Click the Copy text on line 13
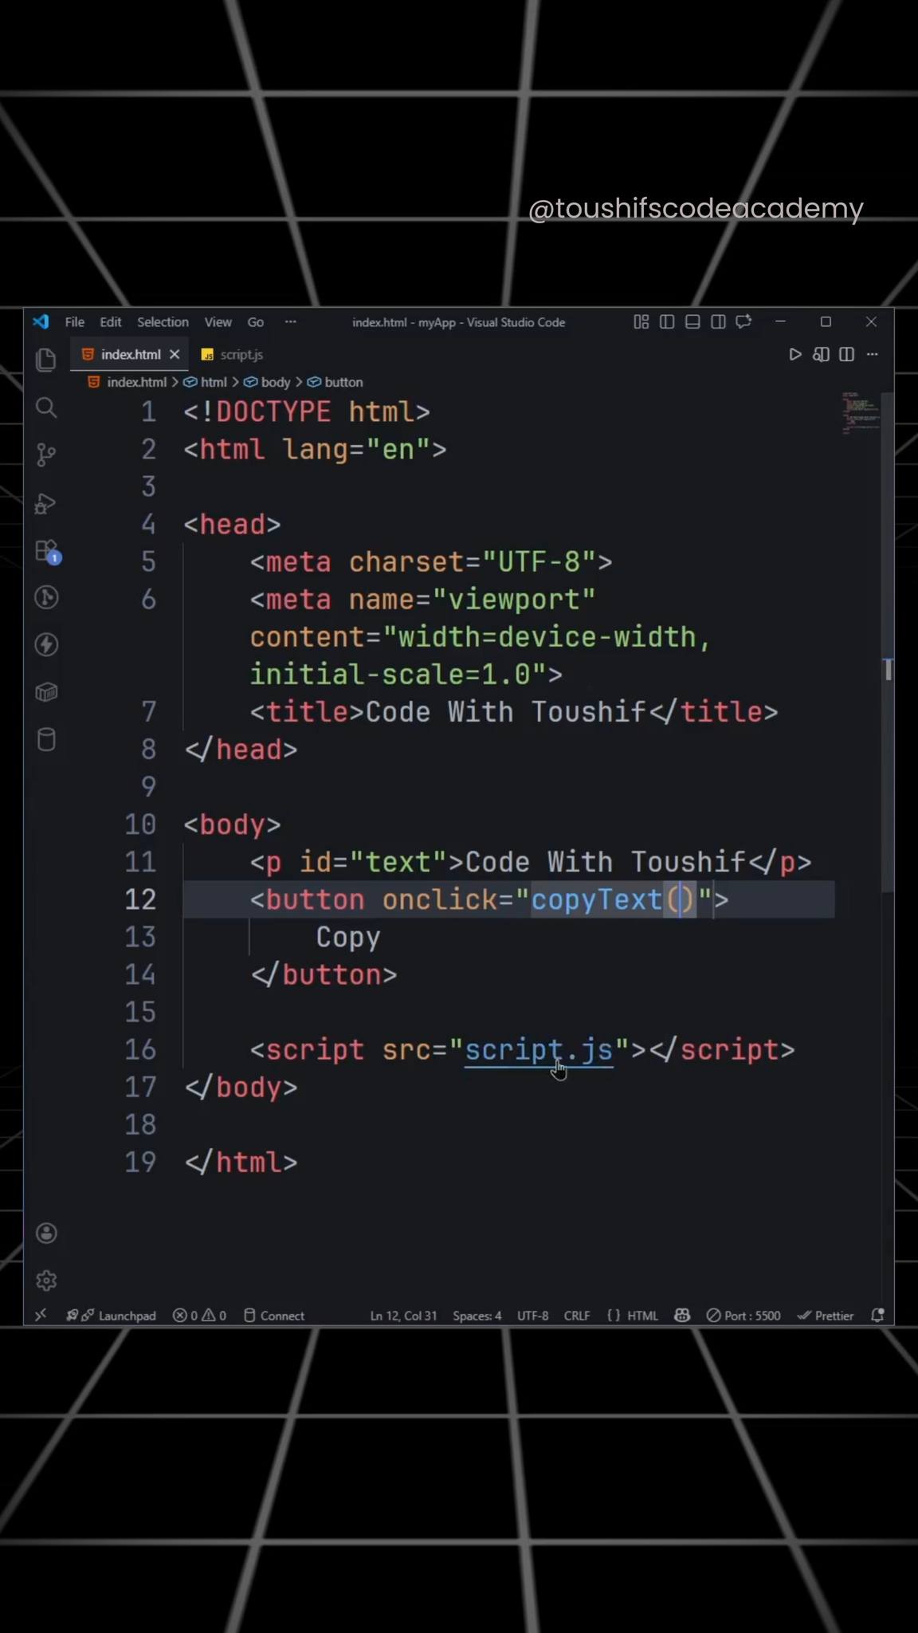The width and height of the screenshot is (918, 1633). click(x=348, y=937)
